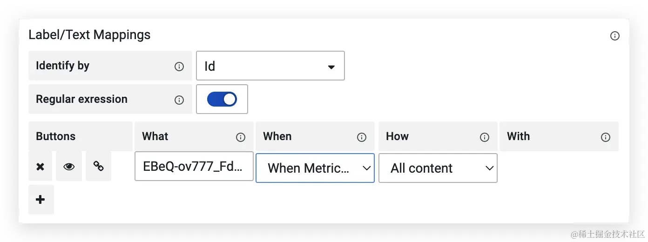Click the Identify by label
648x242 pixels.
(x=62, y=66)
